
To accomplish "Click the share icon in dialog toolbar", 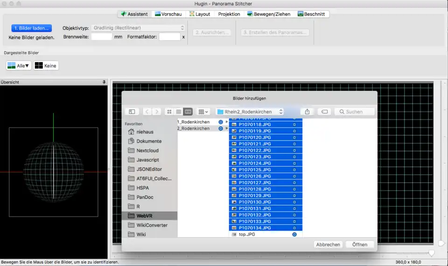I will coord(307,112).
